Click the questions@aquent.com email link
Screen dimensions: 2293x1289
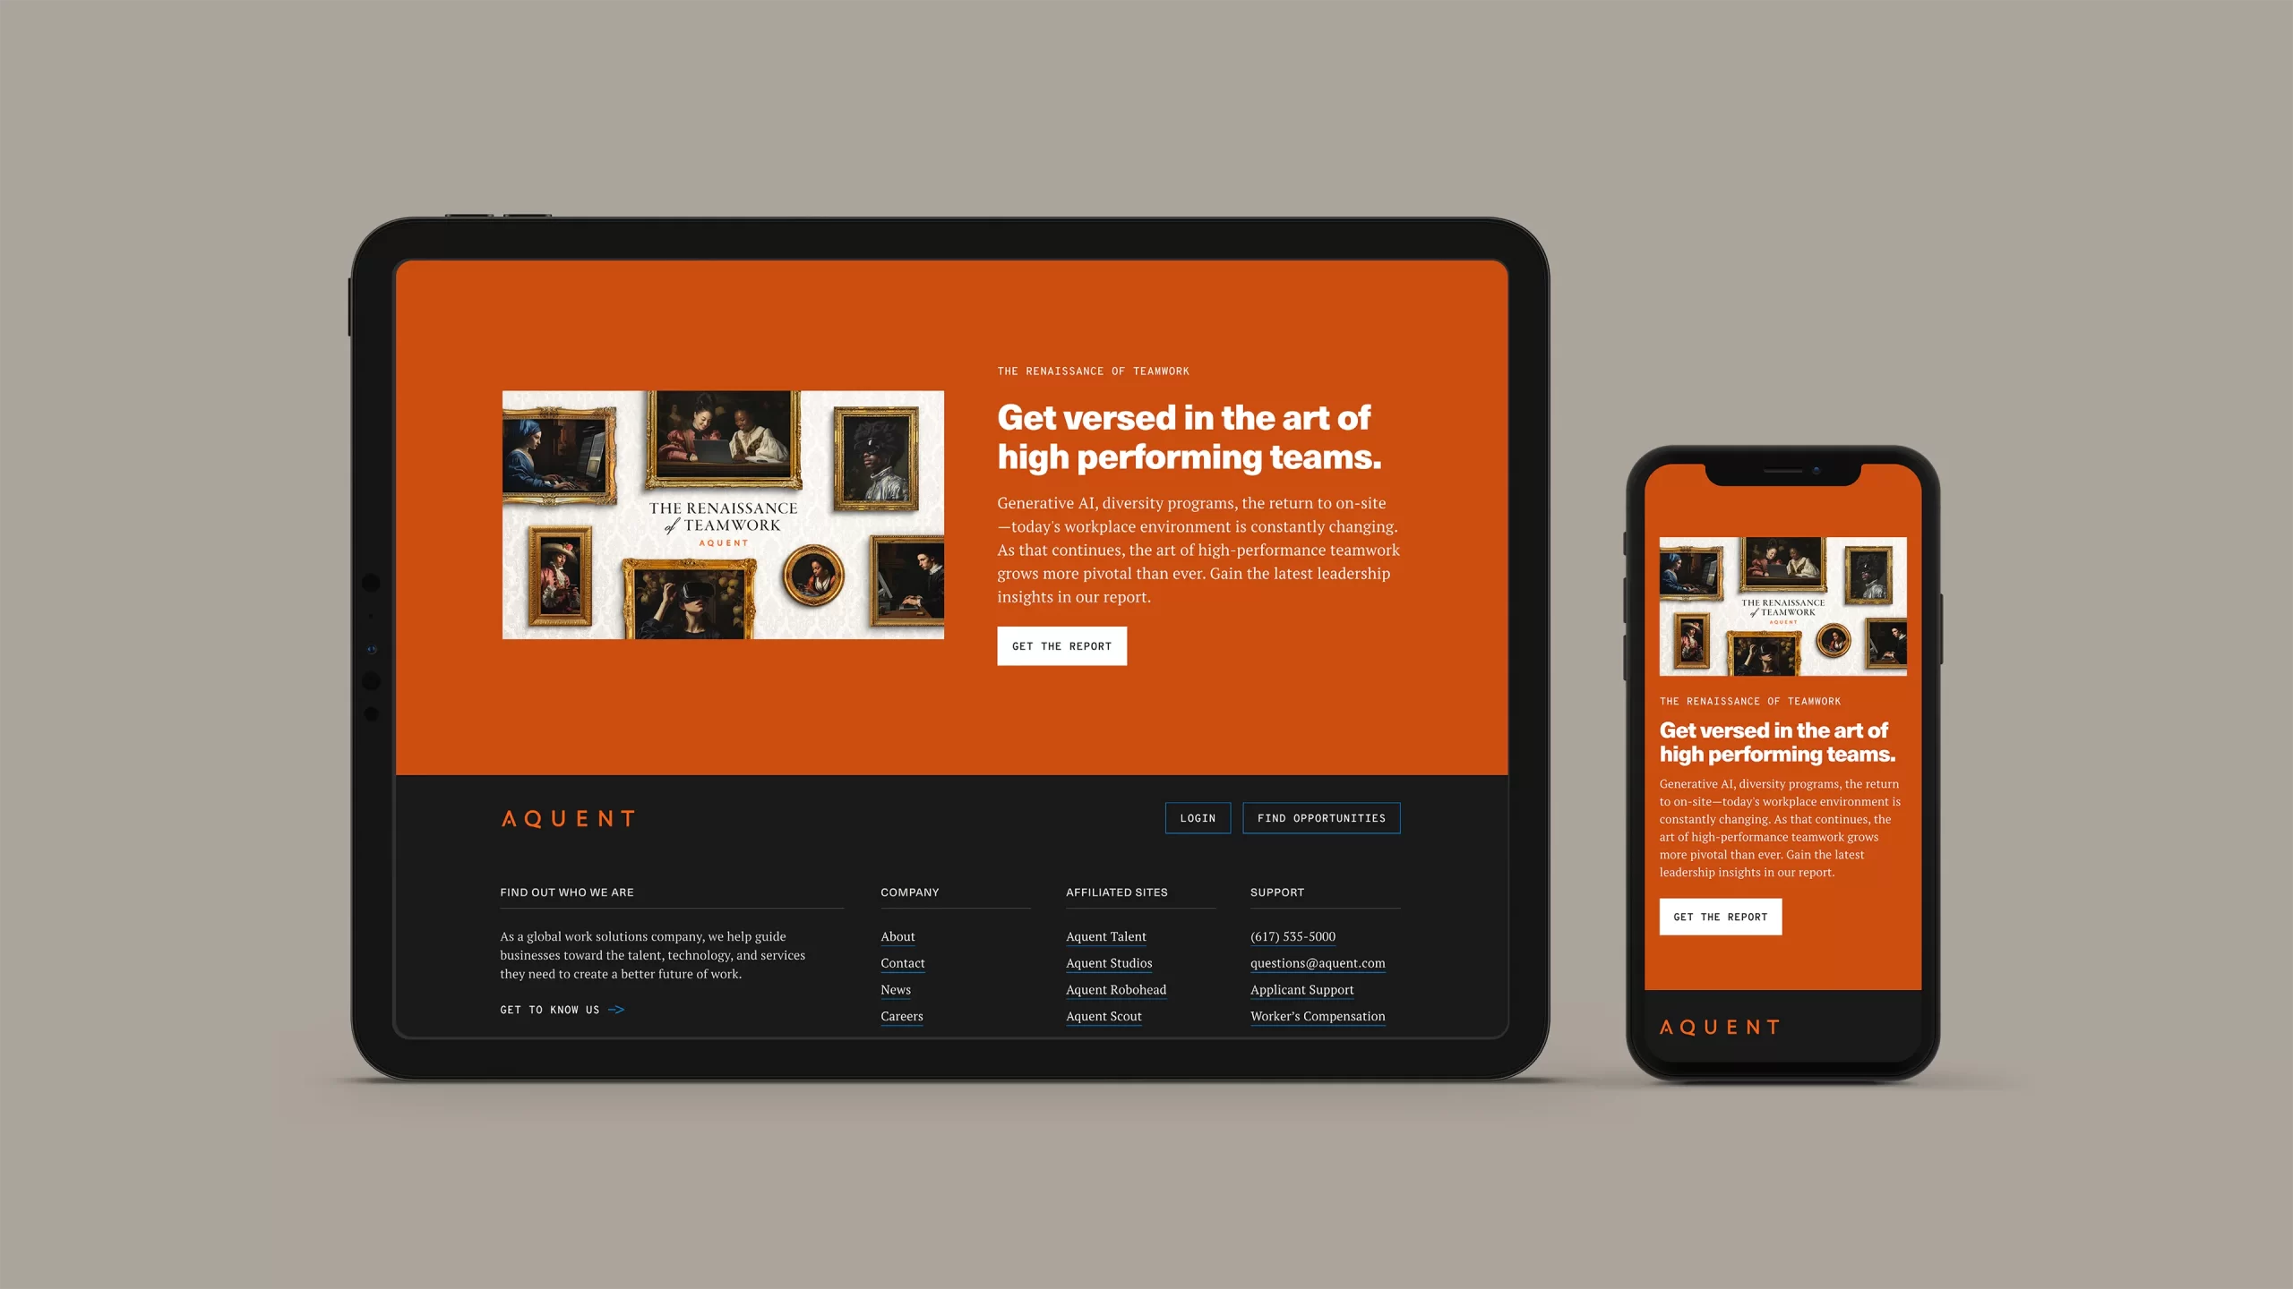tap(1317, 961)
